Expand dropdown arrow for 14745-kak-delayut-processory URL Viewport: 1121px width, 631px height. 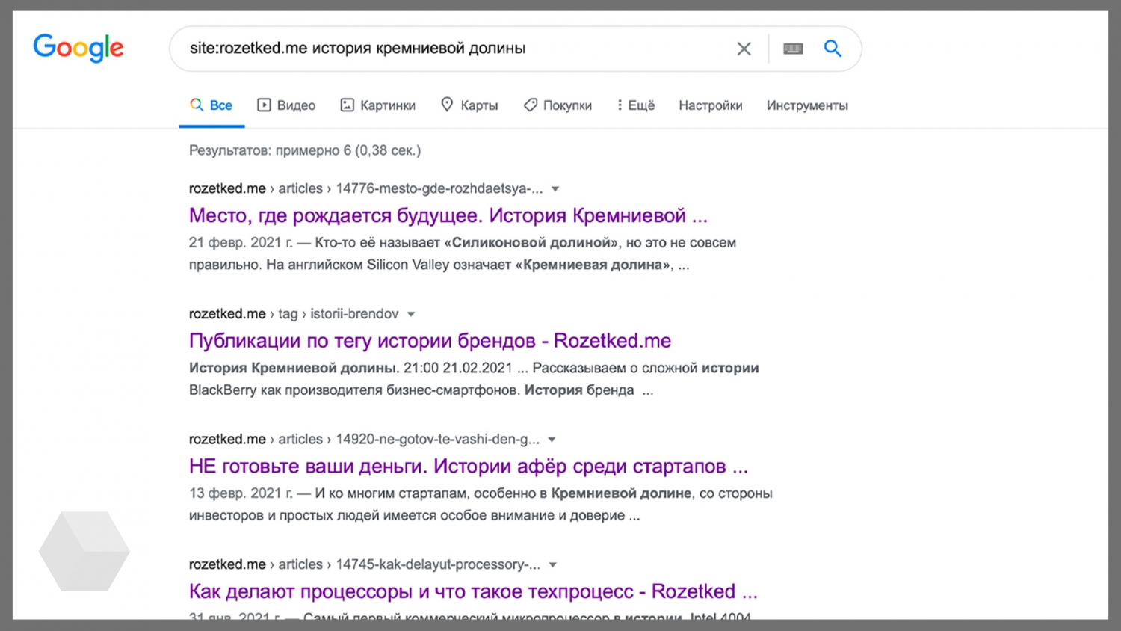(553, 565)
